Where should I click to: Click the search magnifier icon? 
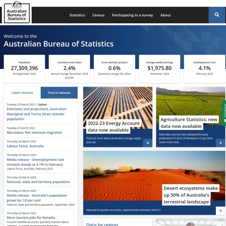click(x=217, y=15)
